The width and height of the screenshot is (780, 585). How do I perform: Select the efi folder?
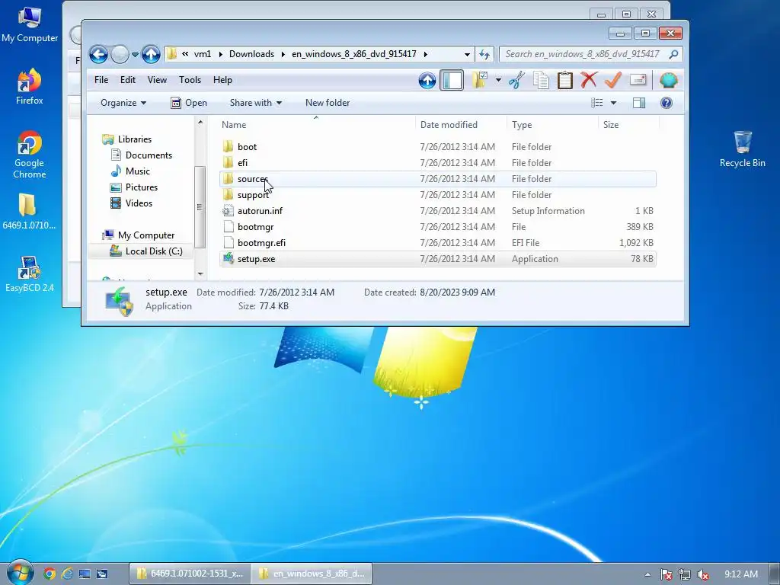pos(438,163)
